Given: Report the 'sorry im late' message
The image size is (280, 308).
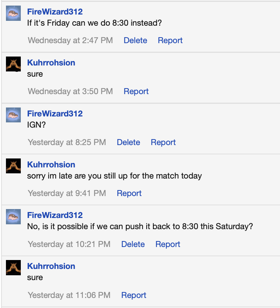Looking at the screenshot, I should coord(129,193).
